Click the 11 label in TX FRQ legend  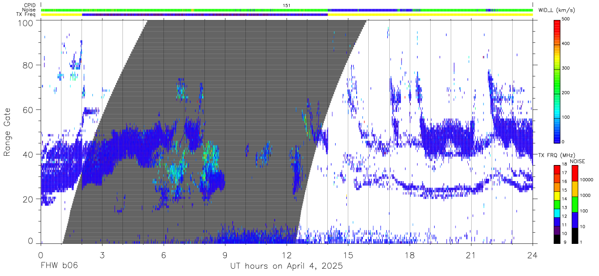click(x=564, y=225)
